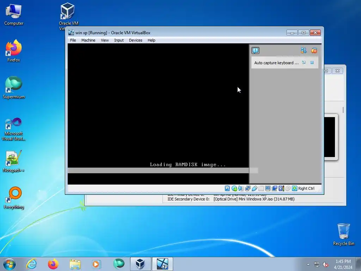Close the win xp VM window
The height and width of the screenshot is (271, 361).
coord(315,33)
